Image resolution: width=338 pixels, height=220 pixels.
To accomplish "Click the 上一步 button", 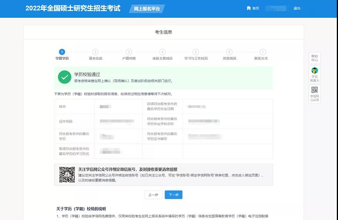I will click(153, 195).
